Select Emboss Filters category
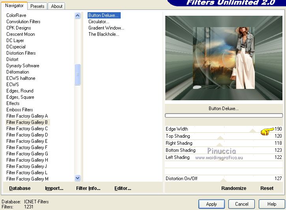Screen dimensions: 286x210 click(20, 110)
